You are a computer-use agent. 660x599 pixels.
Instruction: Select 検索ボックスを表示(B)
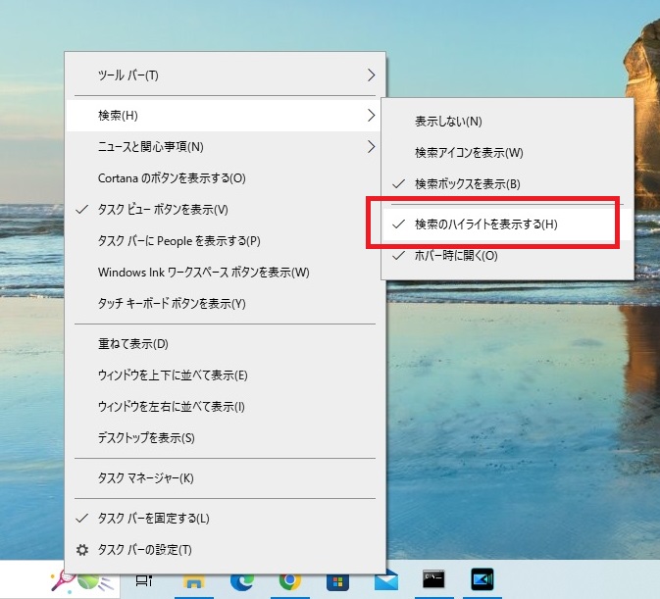[x=508, y=184]
